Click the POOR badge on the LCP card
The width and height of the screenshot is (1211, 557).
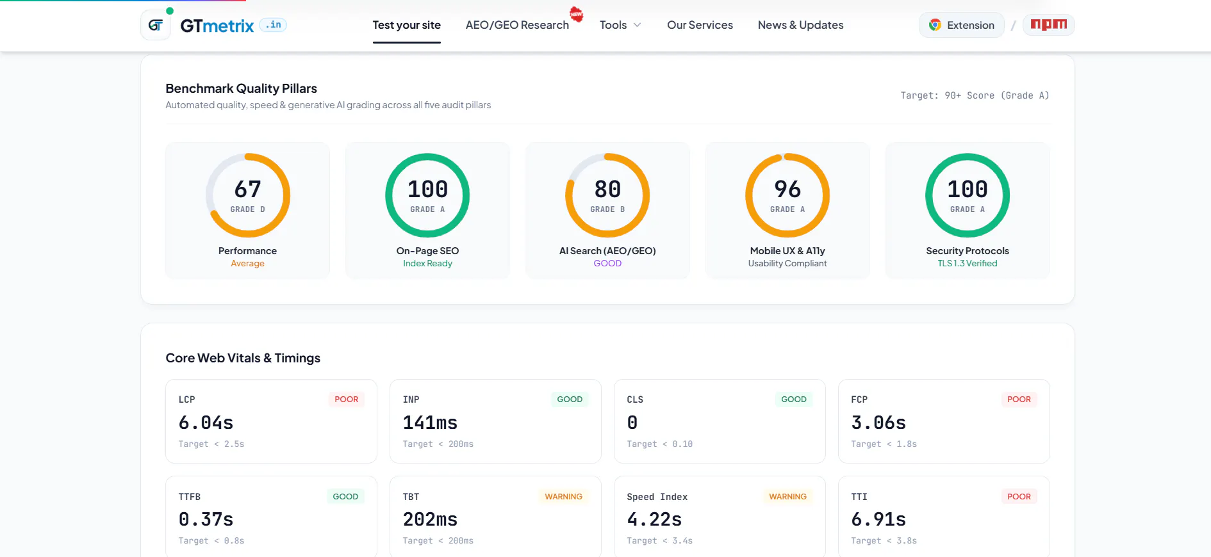click(x=346, y=400)
